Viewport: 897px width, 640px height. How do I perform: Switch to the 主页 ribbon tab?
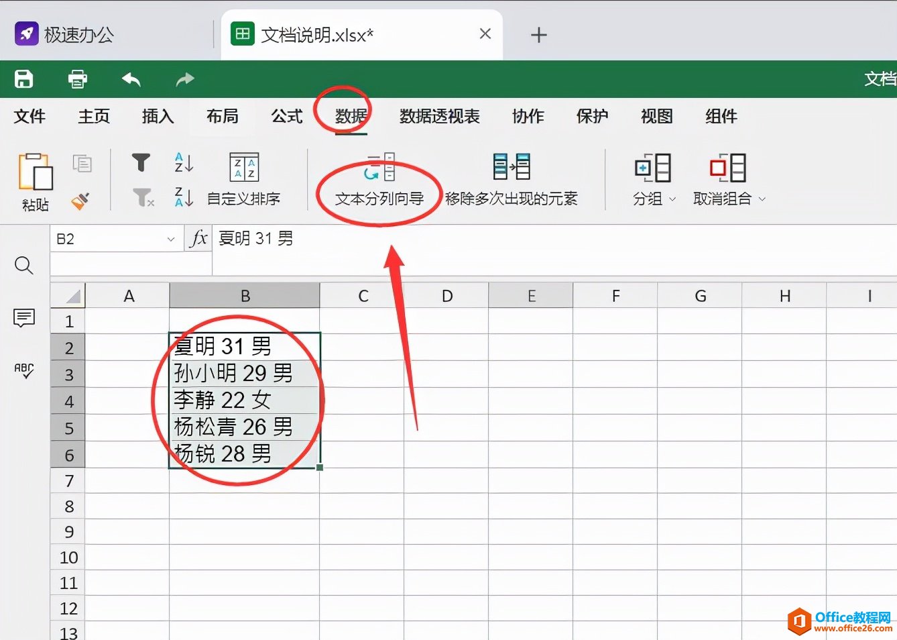coord(93,116)
